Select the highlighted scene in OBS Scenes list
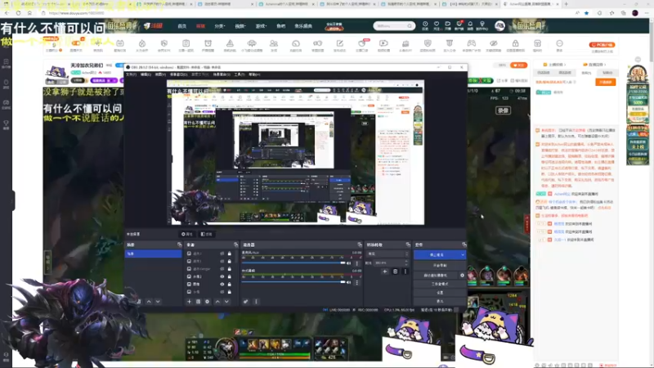Image resolution: width=654 pixels, height=368 pixels. [x=153, y=254]
